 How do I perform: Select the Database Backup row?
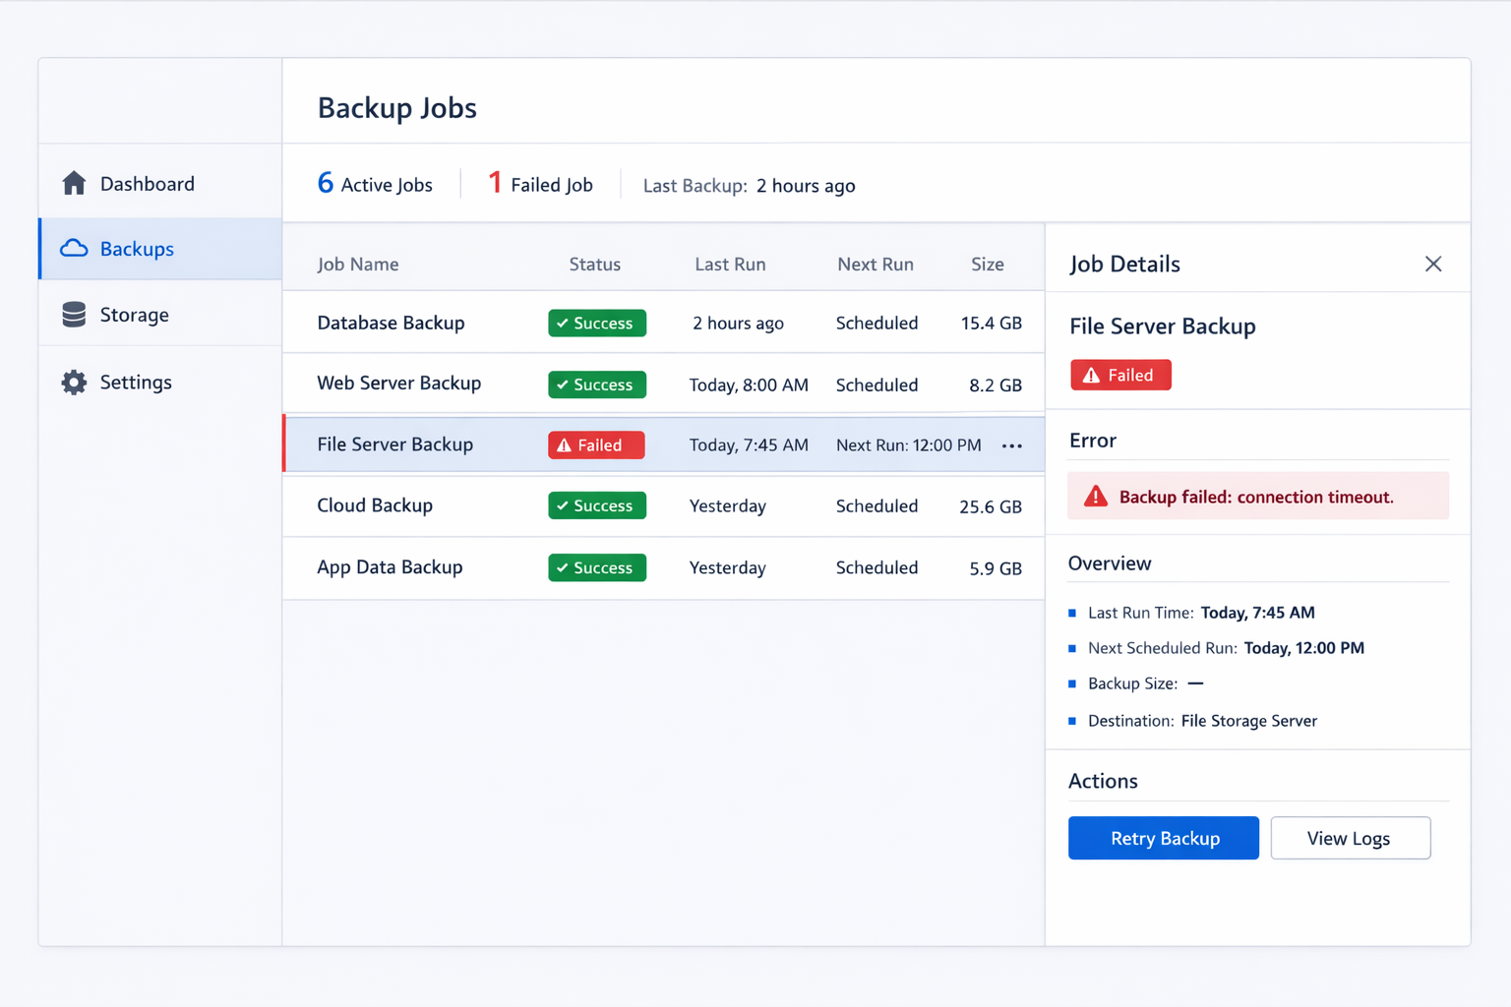391,324
